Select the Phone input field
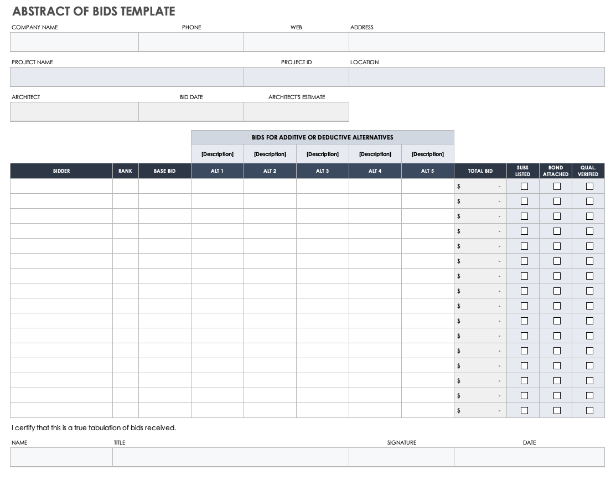Viewport: 616px width, 485px height. click(191, 42)
